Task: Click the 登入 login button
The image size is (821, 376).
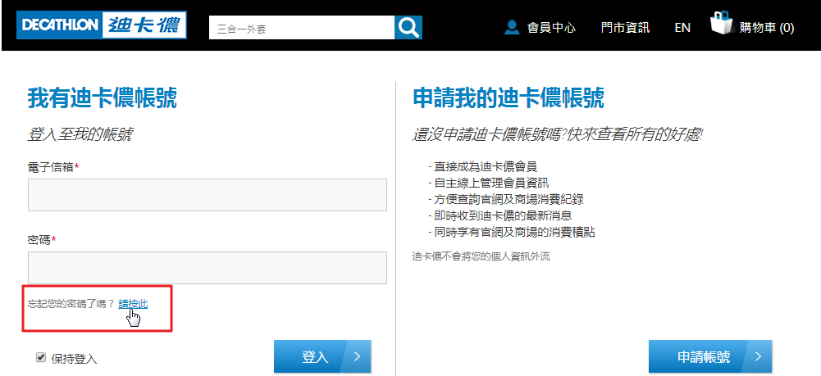Action: (x=322, y=356)
